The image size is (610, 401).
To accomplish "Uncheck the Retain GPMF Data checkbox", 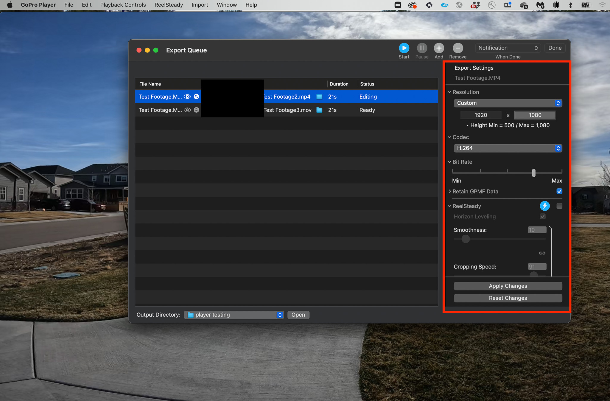I will pos(559,191).
